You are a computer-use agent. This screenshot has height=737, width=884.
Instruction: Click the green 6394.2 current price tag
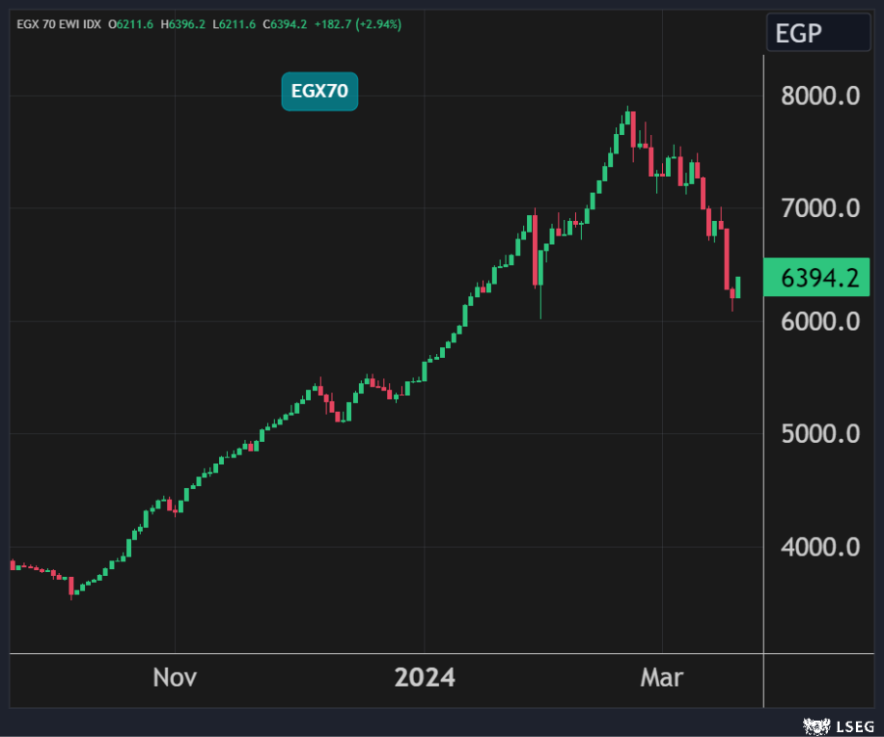click(818, 278)
